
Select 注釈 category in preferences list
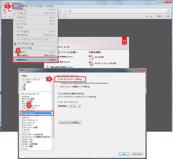coord(24,87)
